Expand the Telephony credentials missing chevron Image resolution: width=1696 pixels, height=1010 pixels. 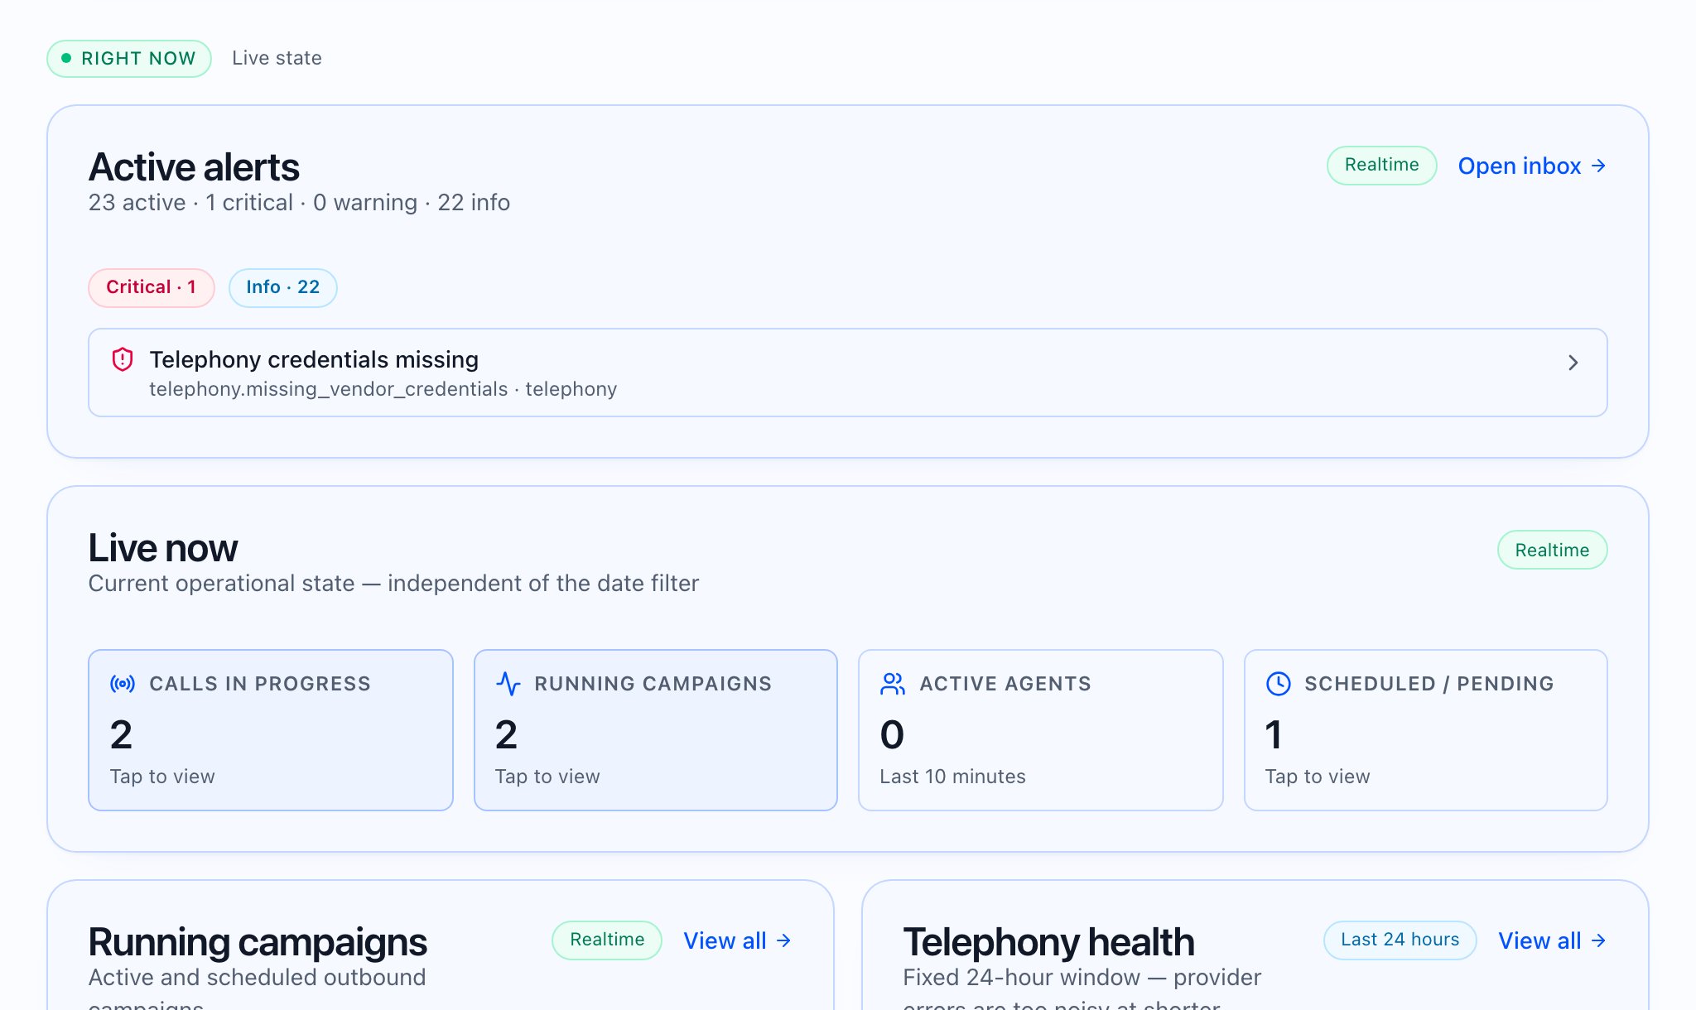pyautogui.click(x=1573, y=363)
